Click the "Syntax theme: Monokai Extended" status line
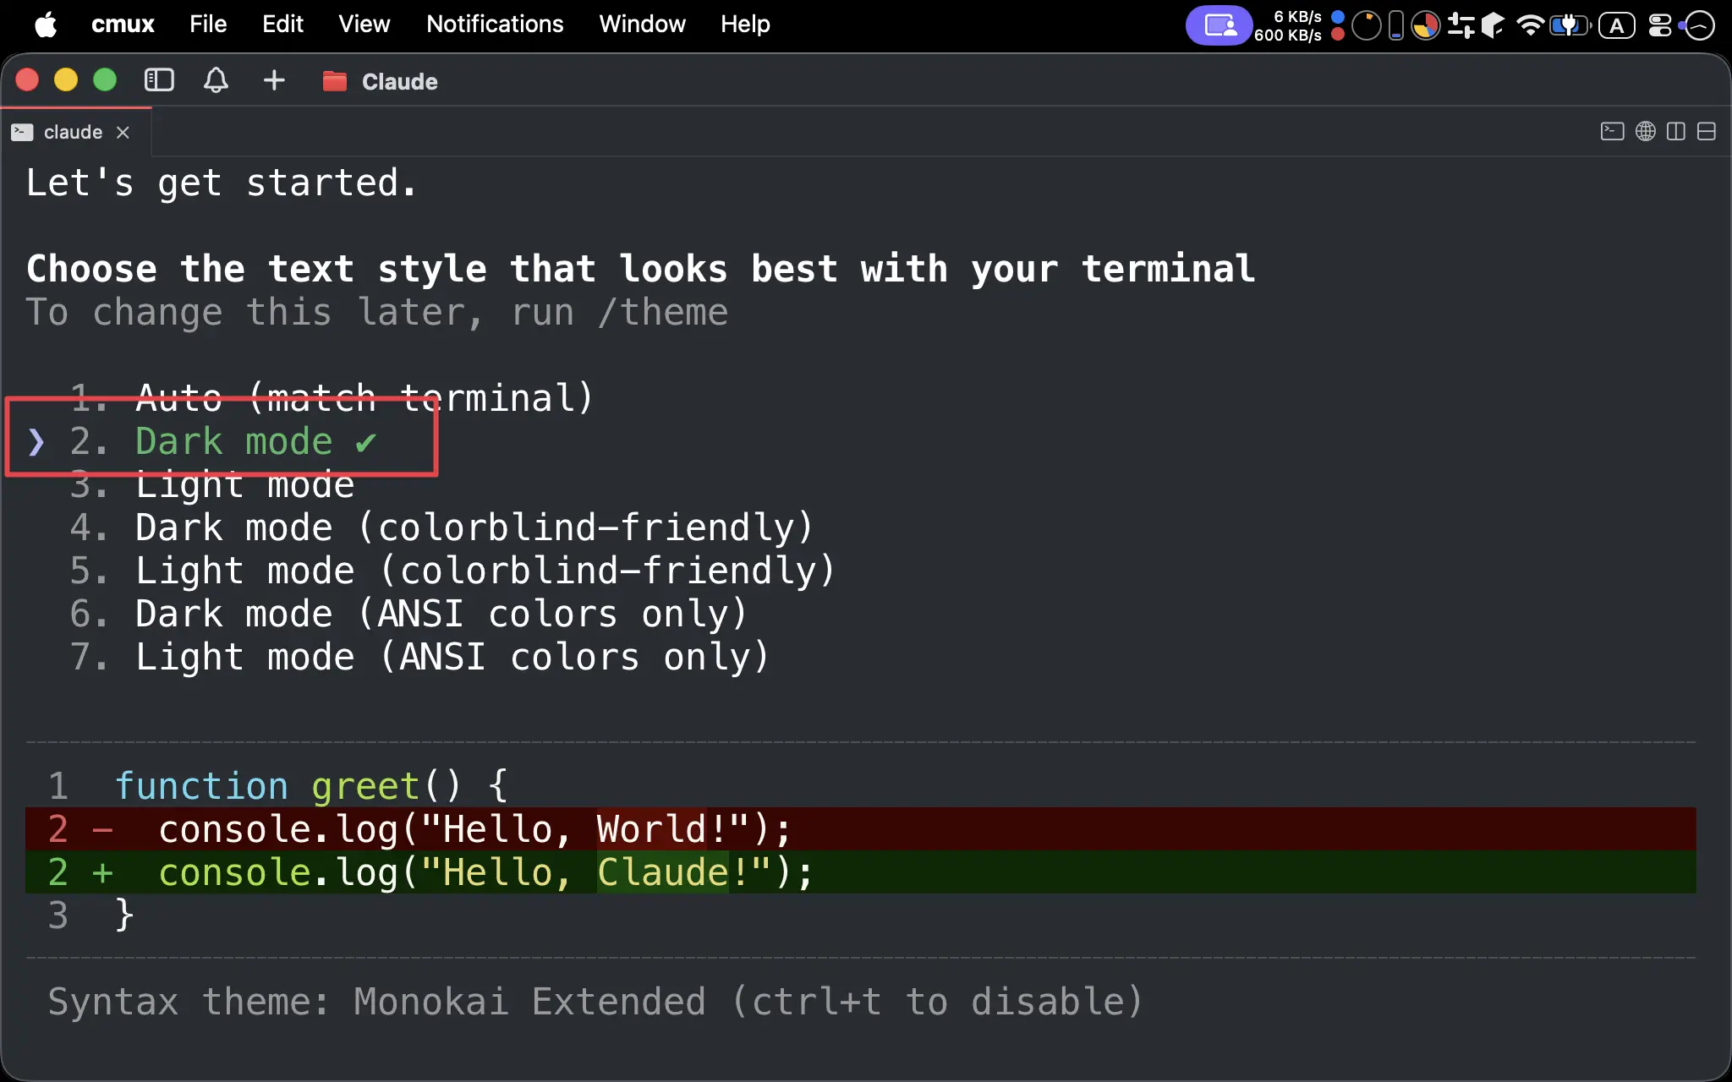Image resolution: width=1732 pixels, height=1082 pixels. click(595, 1002)
